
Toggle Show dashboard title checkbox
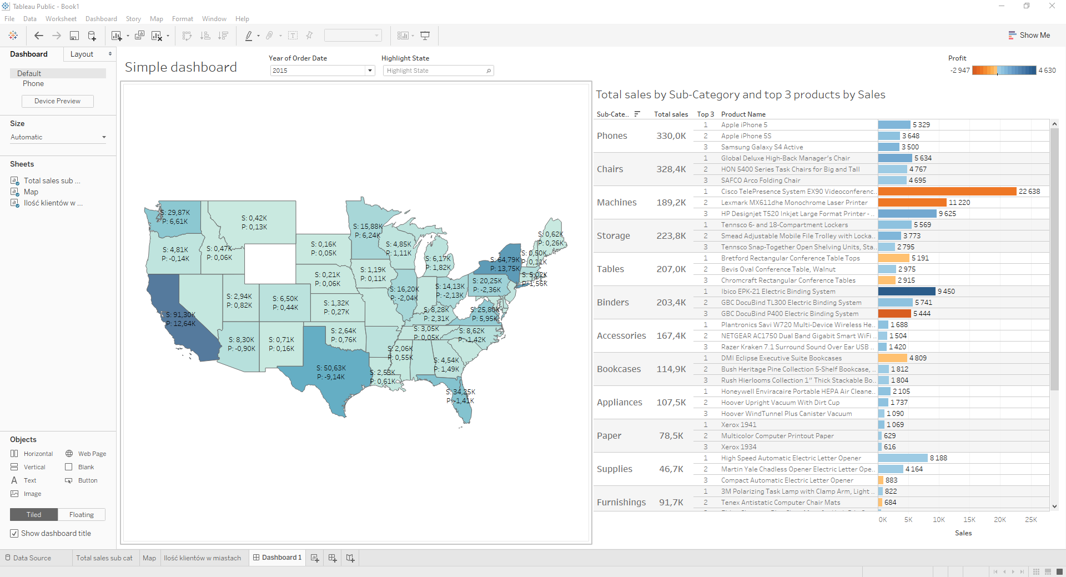pos(14,534)
